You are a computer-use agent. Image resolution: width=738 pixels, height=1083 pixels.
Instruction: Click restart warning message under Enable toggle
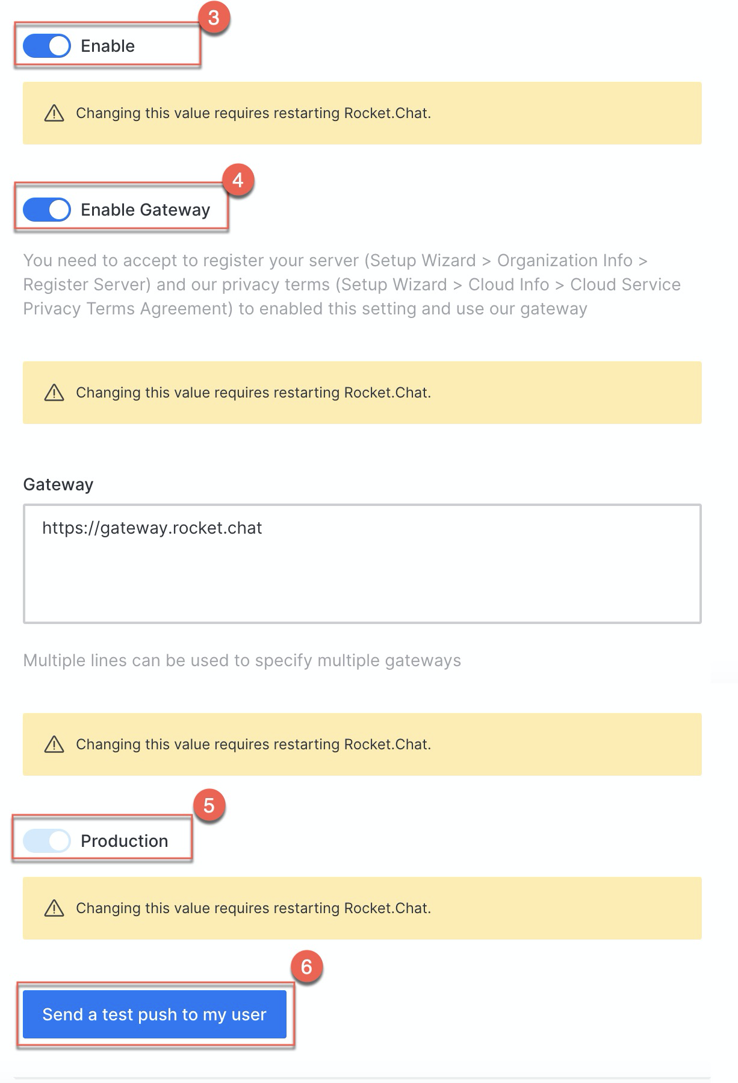click(253, 113)
